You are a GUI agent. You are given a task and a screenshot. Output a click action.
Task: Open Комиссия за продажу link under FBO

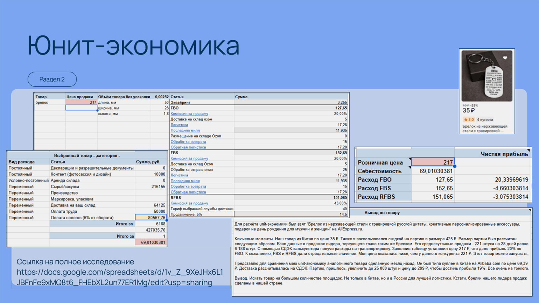coord(189,114)
